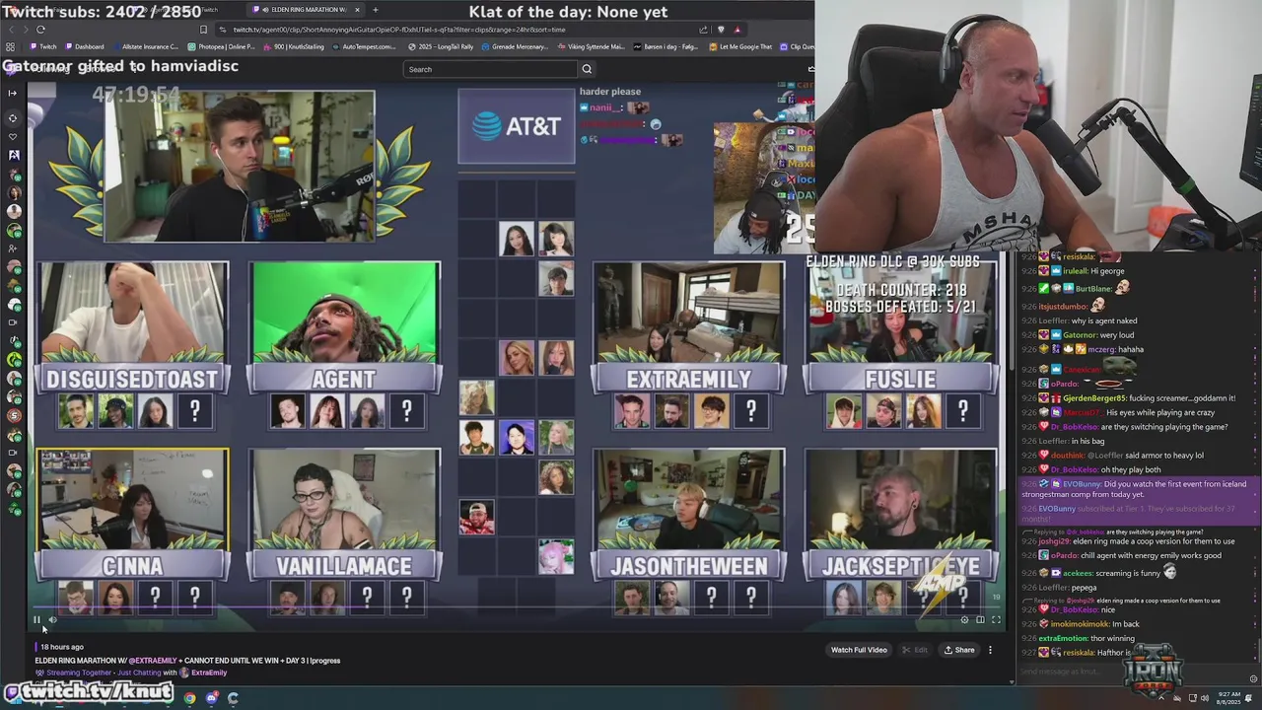Image resolution: width=1262 pixels, height=710 pixels.
Task: Open the browser apps grid icon
Action: (10, 46)
